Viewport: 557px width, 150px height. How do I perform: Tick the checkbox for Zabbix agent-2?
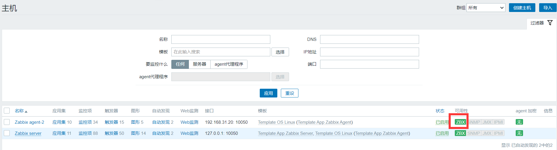[7, 122]
